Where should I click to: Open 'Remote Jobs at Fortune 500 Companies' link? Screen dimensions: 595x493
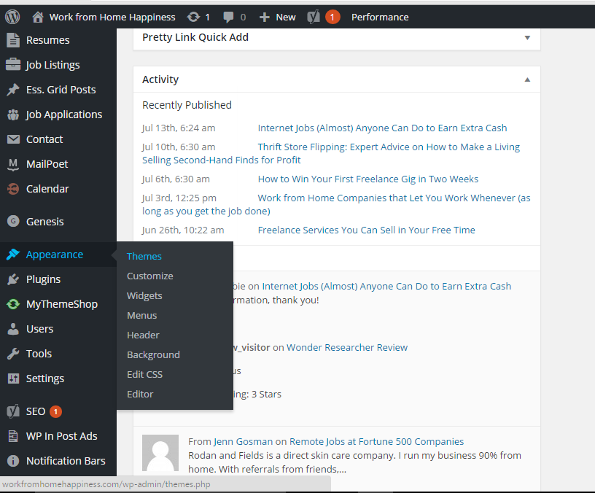point(376,441)
